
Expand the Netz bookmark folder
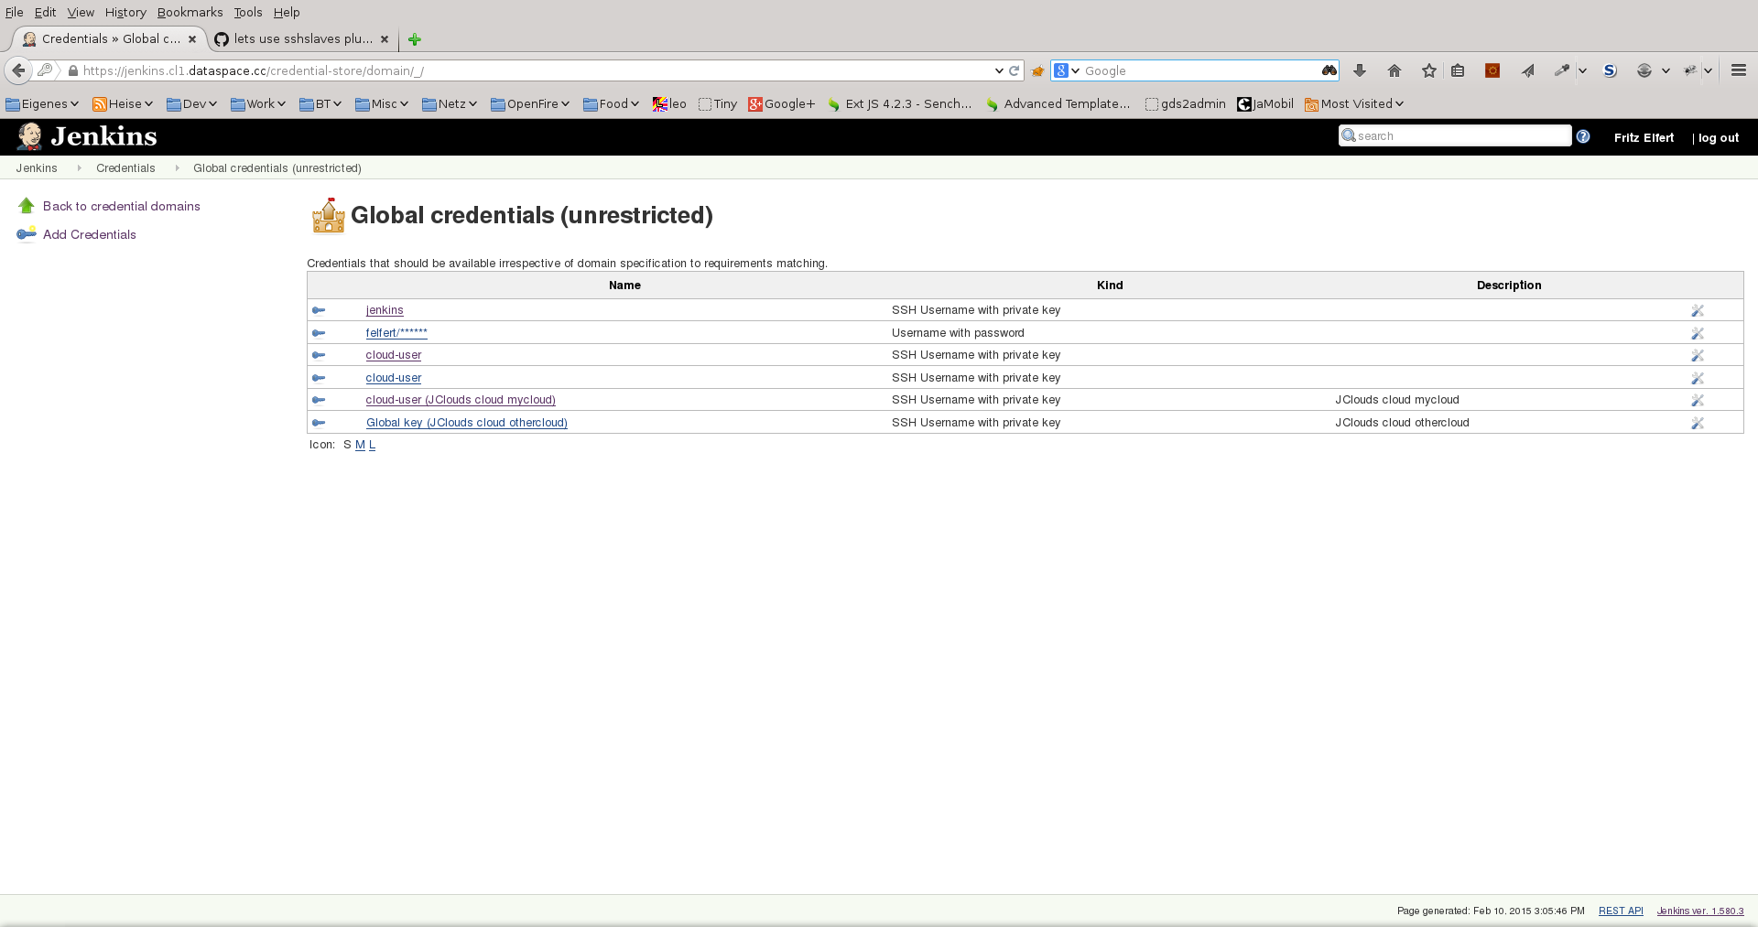450,103
